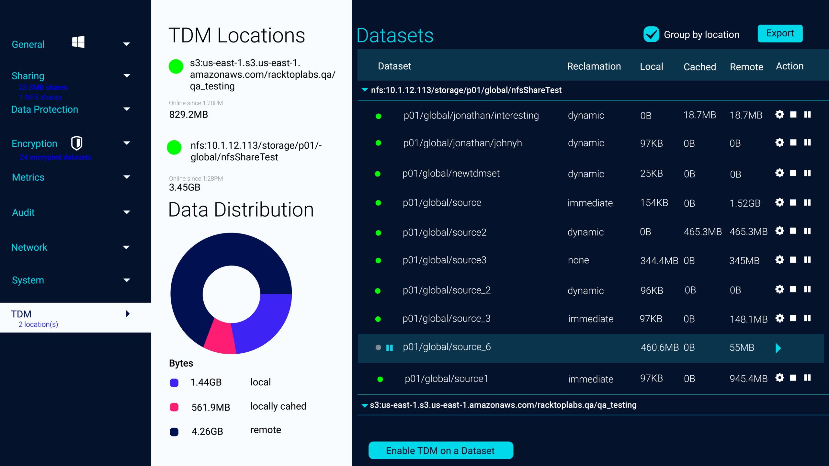829x466 pixels.
Task: Sort by the Reclamation column header
Action: tap(594, 66)
